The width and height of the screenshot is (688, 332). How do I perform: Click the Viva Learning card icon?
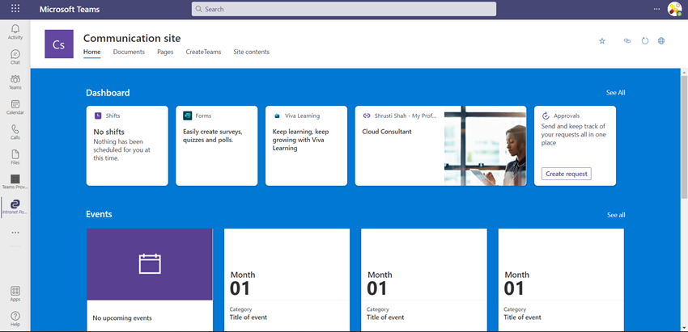tap(277, 116)
